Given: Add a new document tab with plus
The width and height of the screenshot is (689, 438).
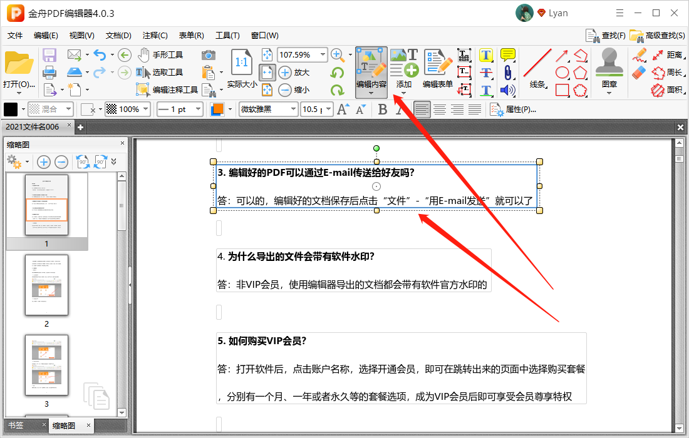Looking at the screenshot, I should pyautogui.click(x=80, y=127).
